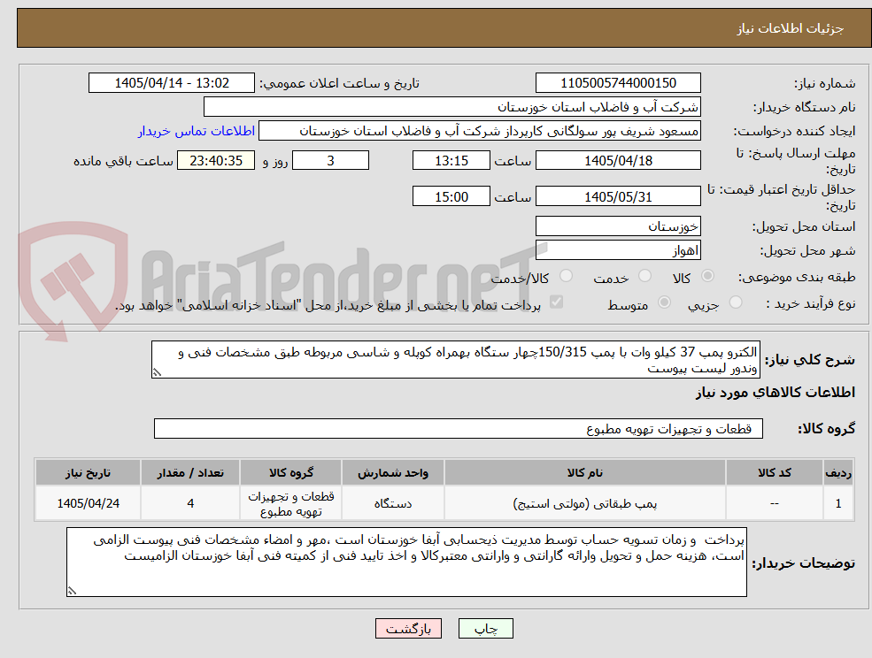Click the request number field 1105005744000150
This screenshot has width=872, height=658.
click(x=618, y=83)
